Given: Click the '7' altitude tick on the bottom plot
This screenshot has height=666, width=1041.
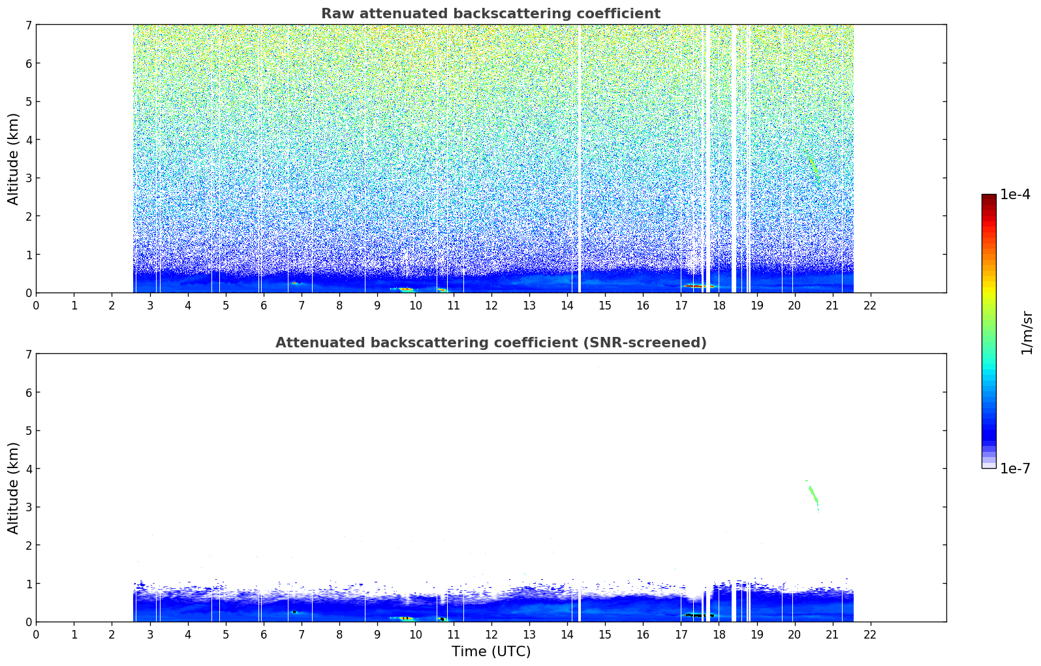Looking at the screenshot, I should (x=28, y=354).
